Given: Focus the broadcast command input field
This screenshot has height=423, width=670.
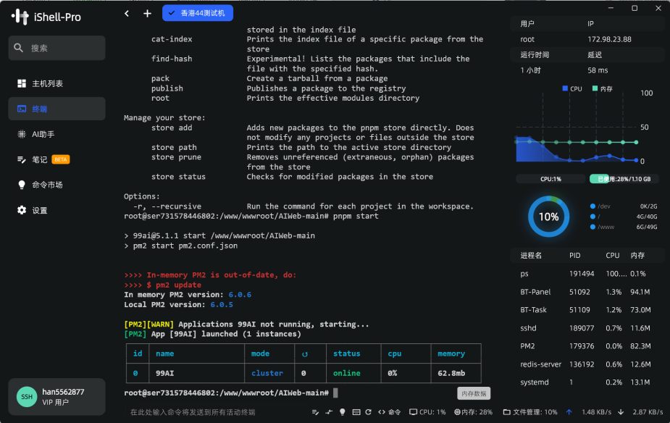Looking at the screenshot, I should (216, 412).
